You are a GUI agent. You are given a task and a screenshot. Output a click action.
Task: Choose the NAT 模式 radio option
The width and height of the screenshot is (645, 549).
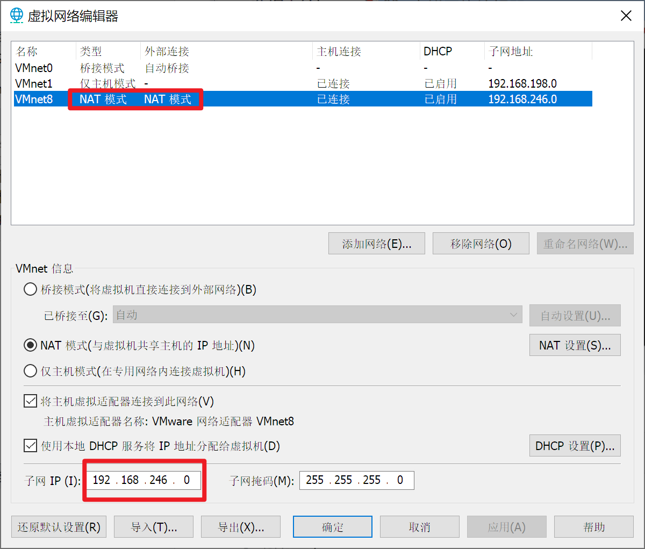tap(31, 345)
